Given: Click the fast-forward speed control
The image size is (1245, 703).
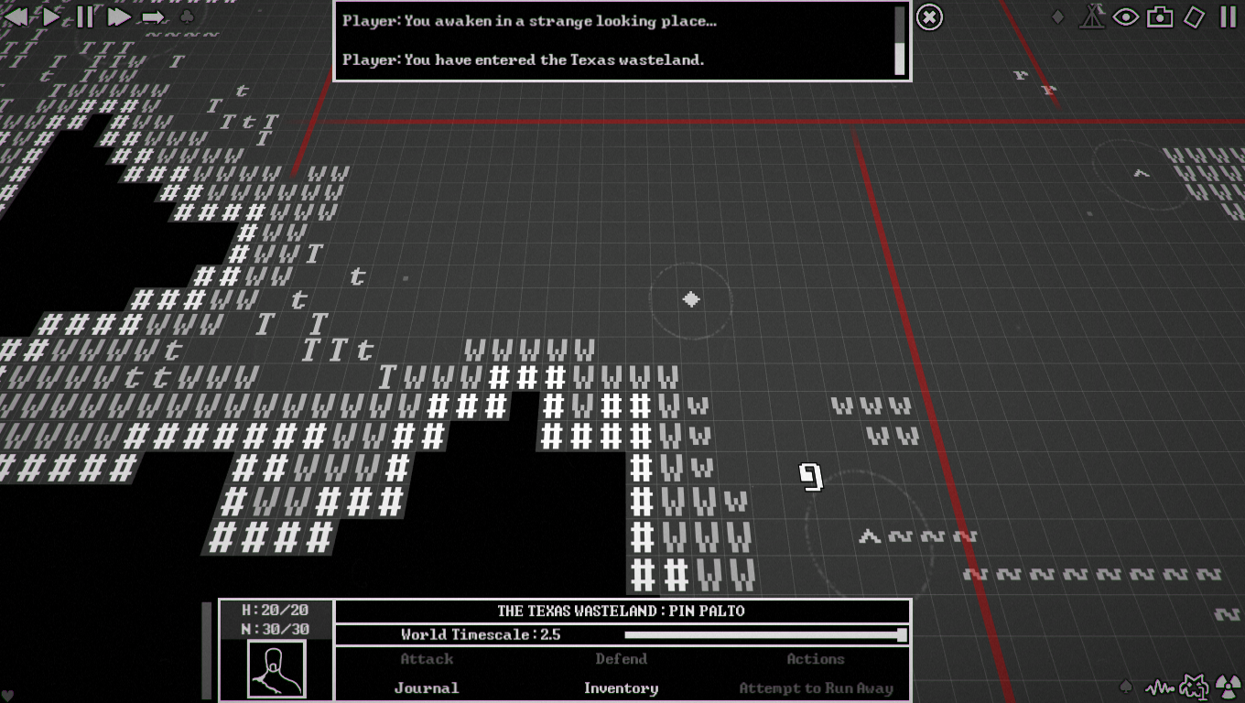Looking at the screenshot, I should coord(119,16).
